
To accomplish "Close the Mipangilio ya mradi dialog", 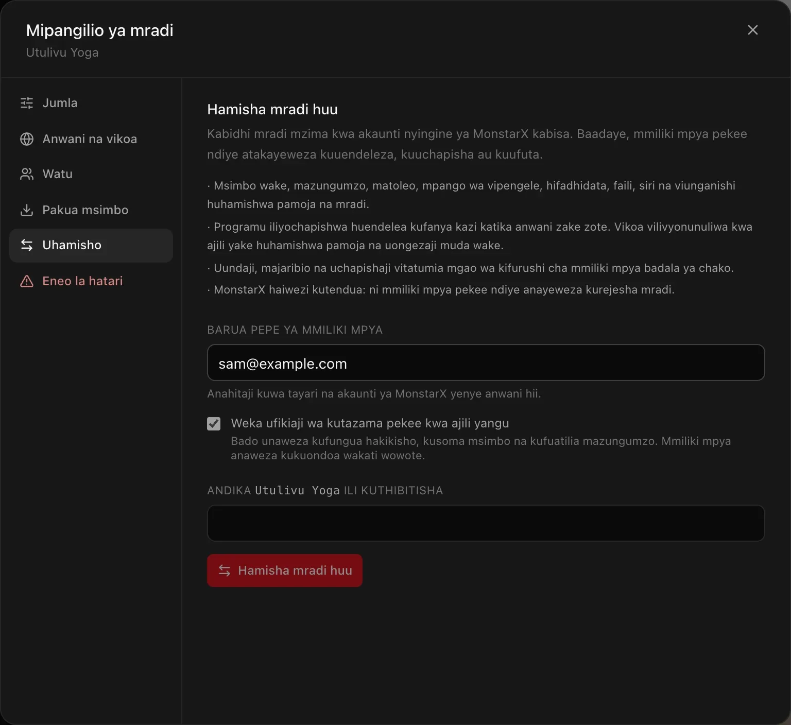I will pos(752,30).
